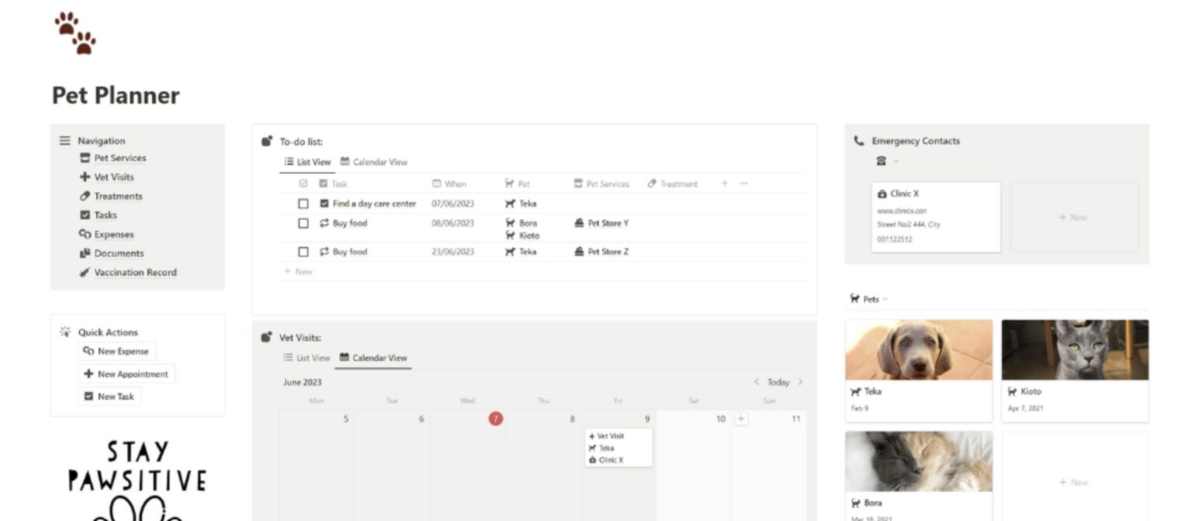Open the To-do list options via ellipsis
Screen dimensions: 1192x521
click(743, 183)
